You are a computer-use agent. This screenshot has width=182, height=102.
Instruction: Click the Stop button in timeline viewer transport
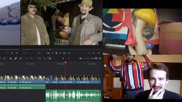click(x=56, y=53)
